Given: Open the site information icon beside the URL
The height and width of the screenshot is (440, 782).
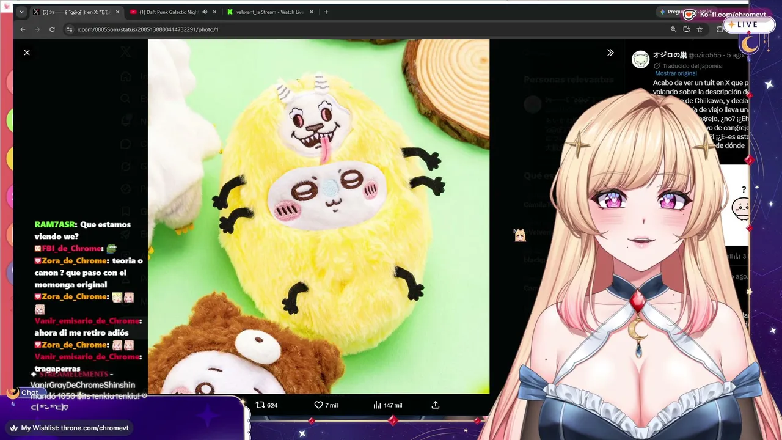Looking at the screenshot, I should (x=70, y=29).
